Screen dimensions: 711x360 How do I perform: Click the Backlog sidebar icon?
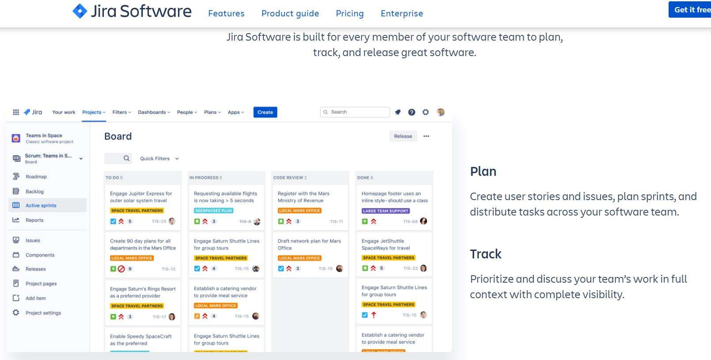coord(16,191)
